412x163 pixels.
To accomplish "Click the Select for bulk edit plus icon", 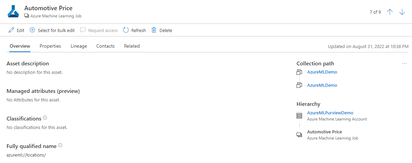I will [32, 30].
